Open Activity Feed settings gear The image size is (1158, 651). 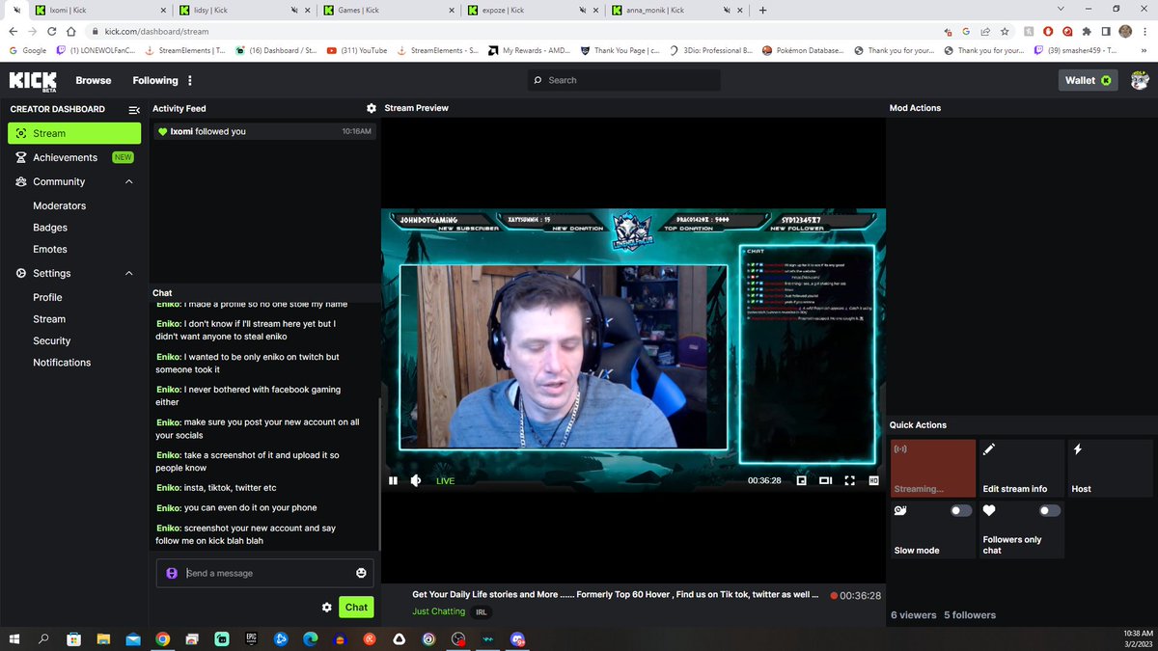point(371,109)
